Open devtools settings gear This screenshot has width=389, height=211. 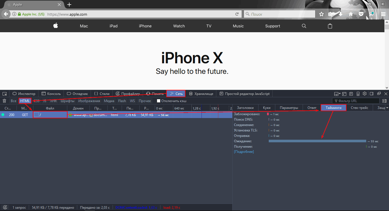coord(364,94)
